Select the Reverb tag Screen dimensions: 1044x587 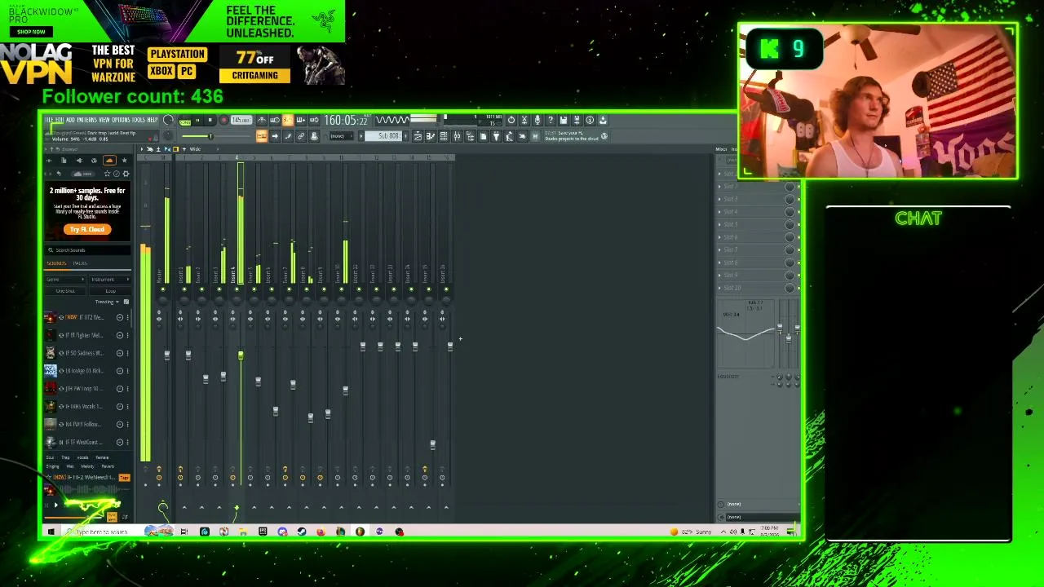click(x=108, y=466)
